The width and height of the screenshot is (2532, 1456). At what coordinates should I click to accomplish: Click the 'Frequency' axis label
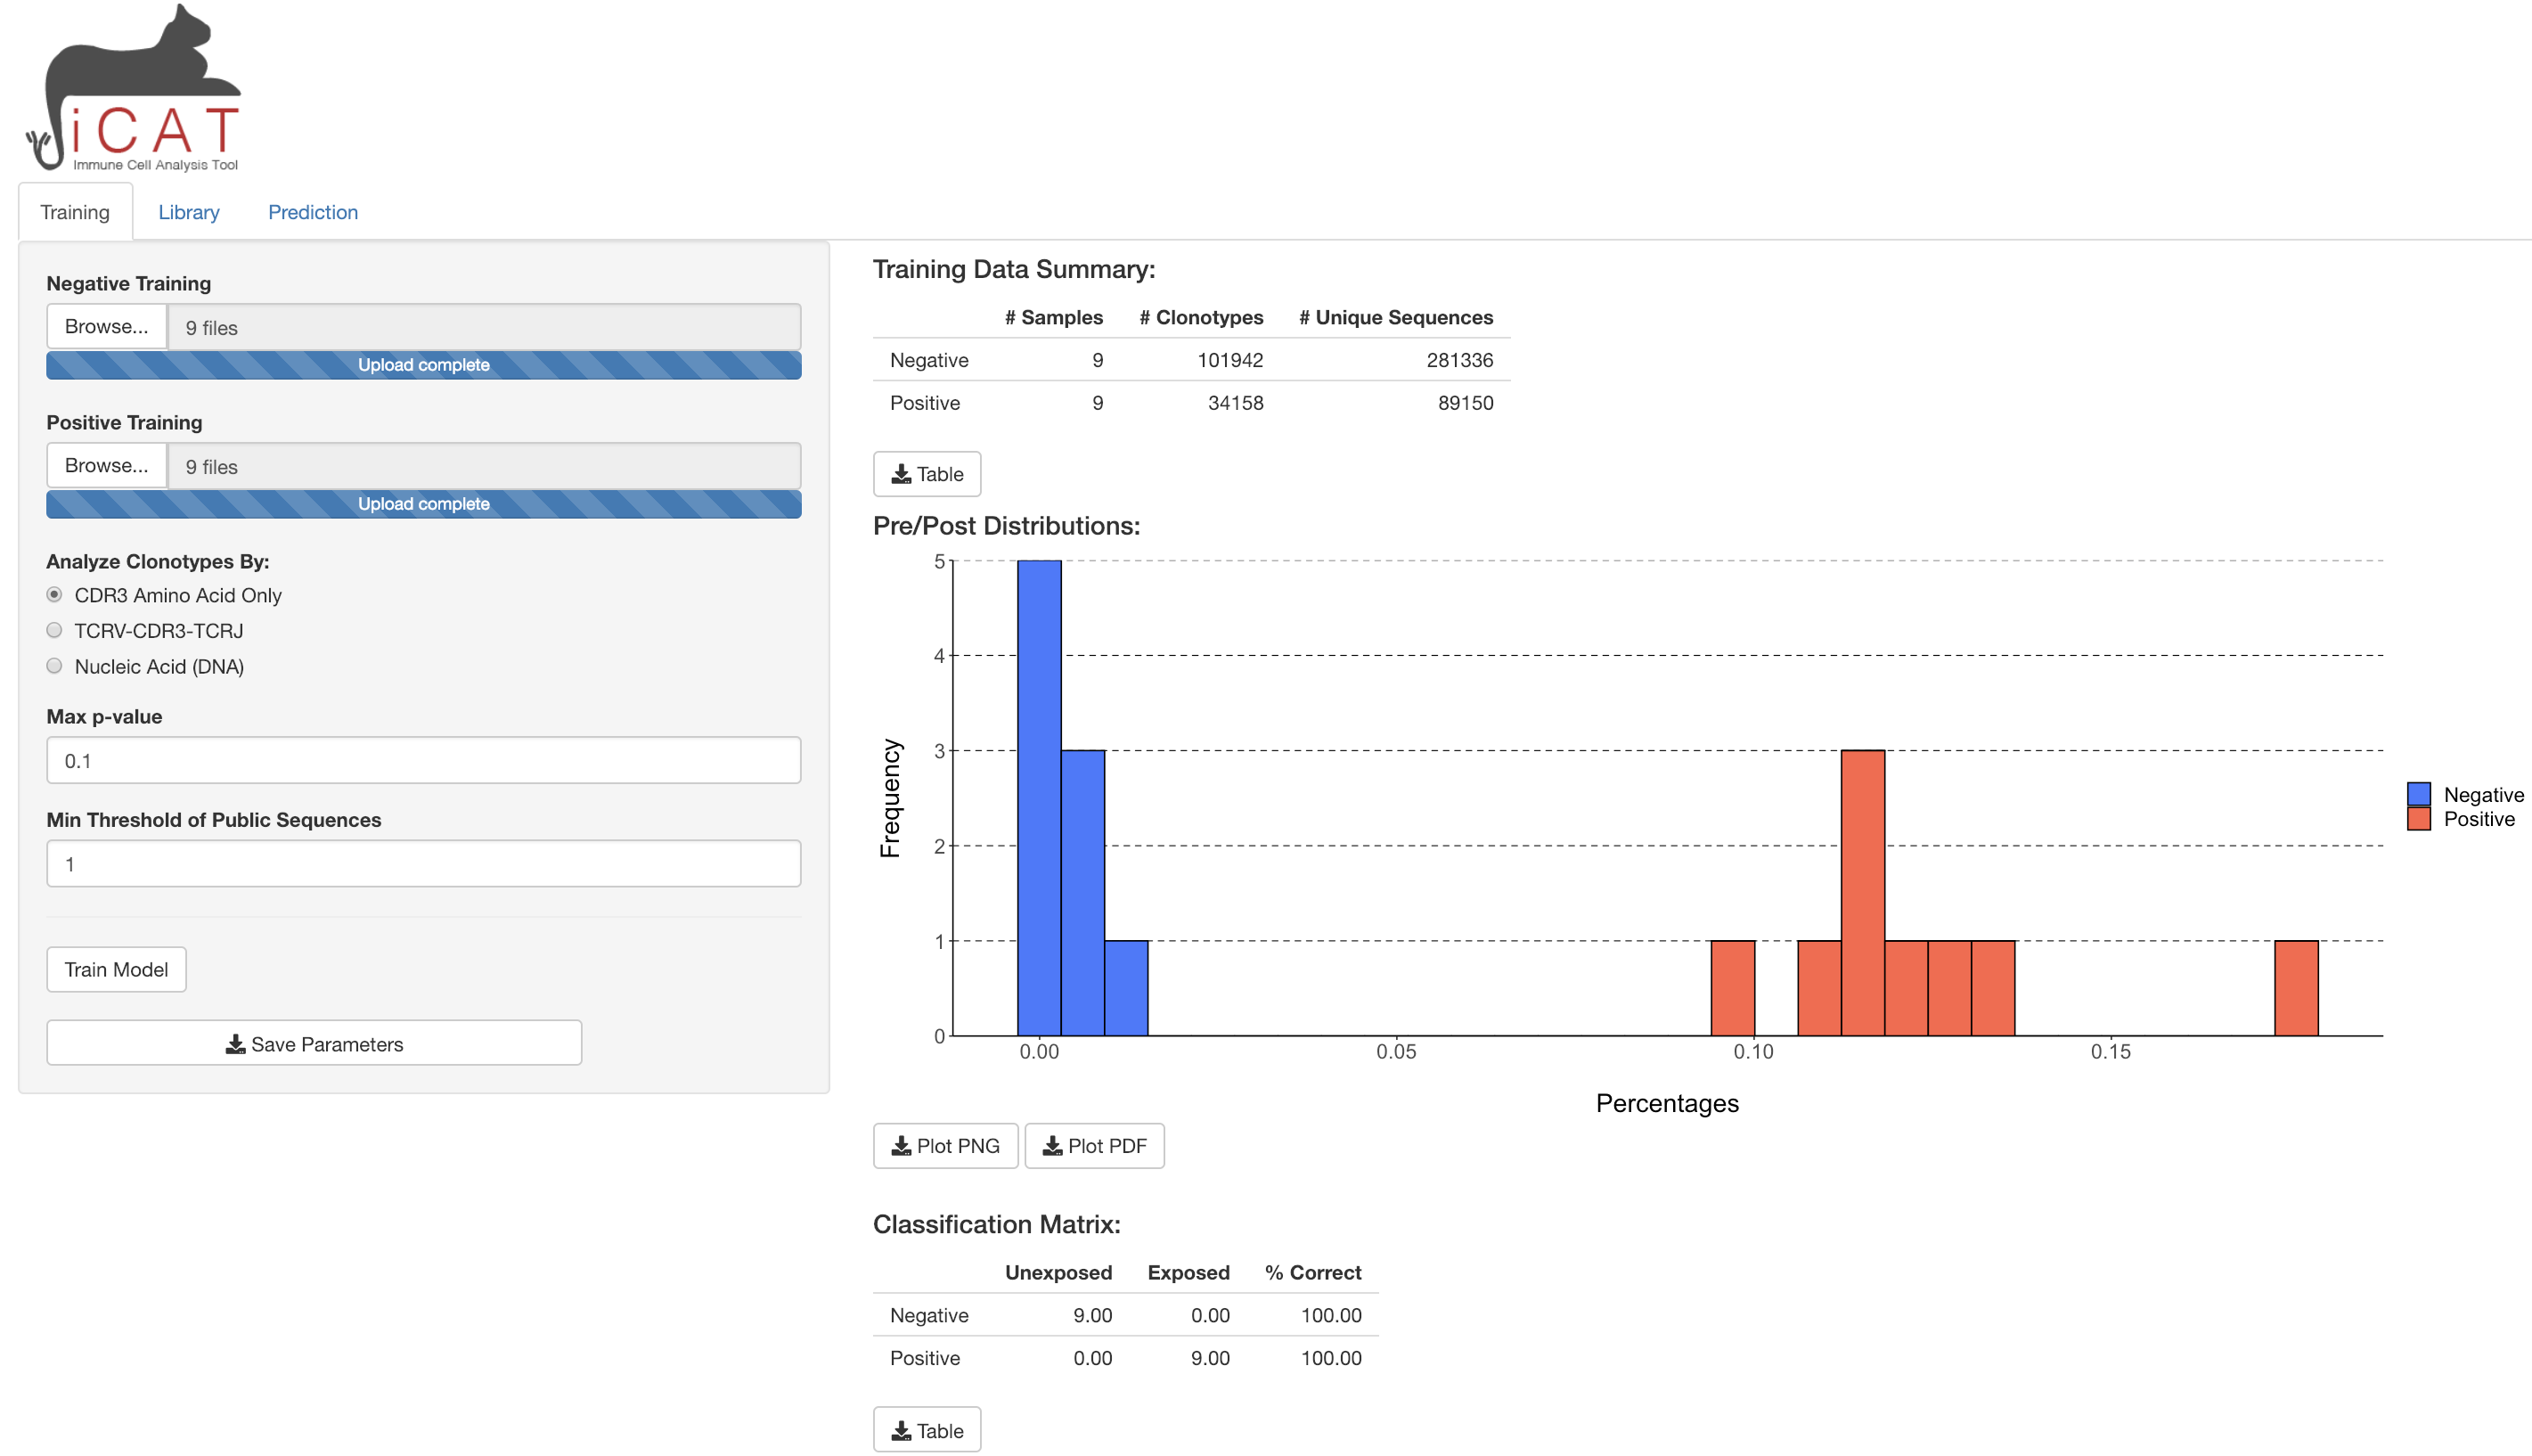pos(890,798)
